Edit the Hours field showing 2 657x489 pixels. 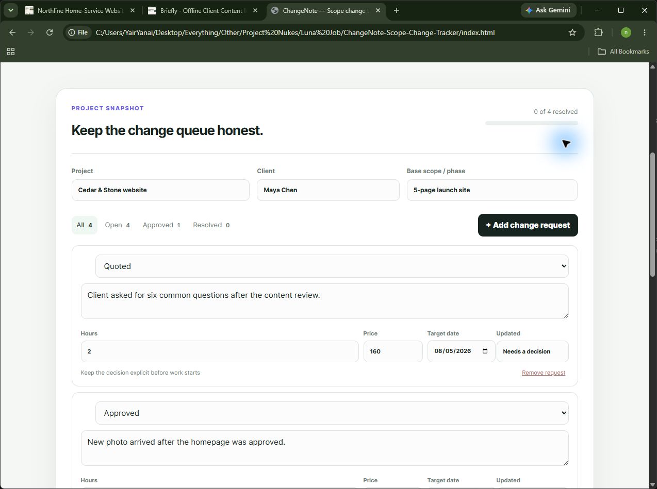click(220, 351)
